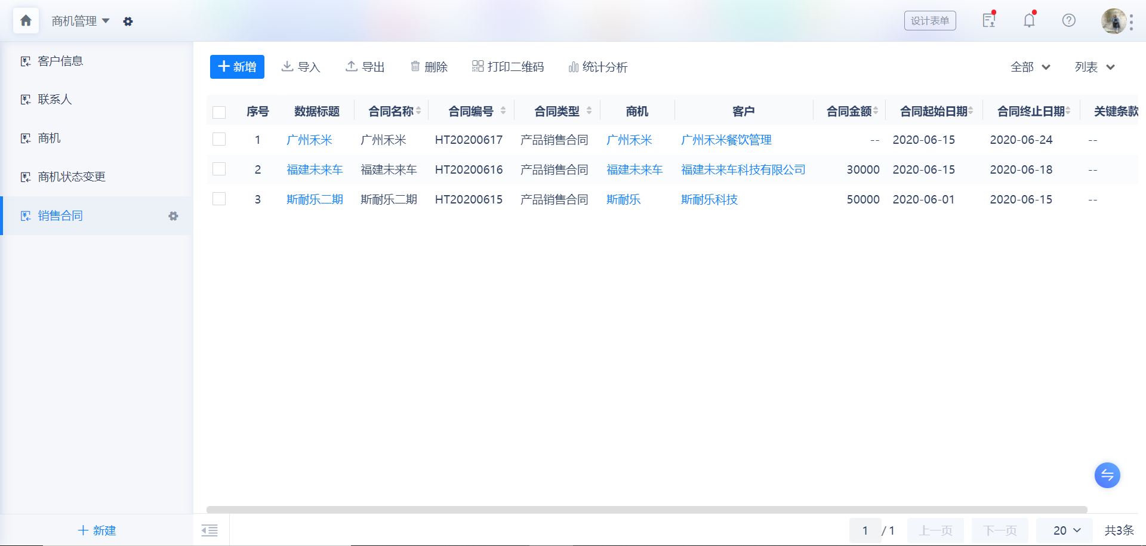Viewport: 1146px width, 546px height.
Task: Open the help question mark icon
Action: click(1068, 20)
